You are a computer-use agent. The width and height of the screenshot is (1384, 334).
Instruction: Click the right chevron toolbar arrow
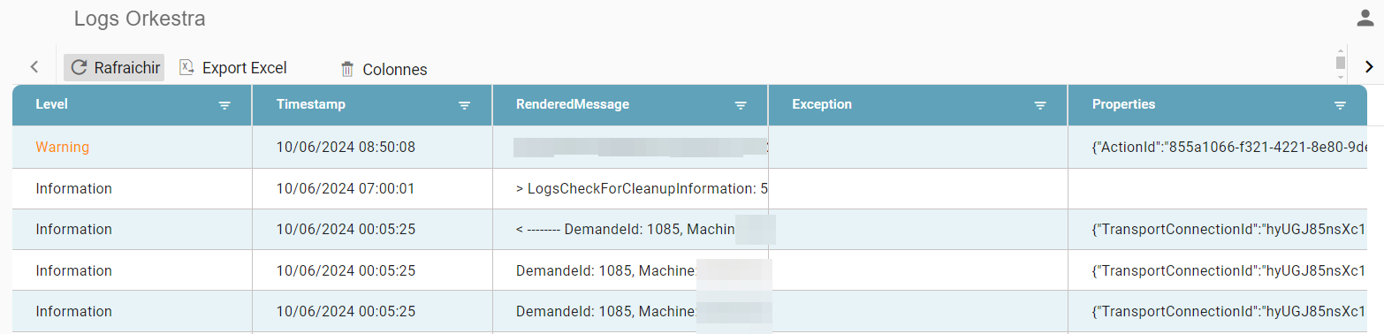point(1369,67)
